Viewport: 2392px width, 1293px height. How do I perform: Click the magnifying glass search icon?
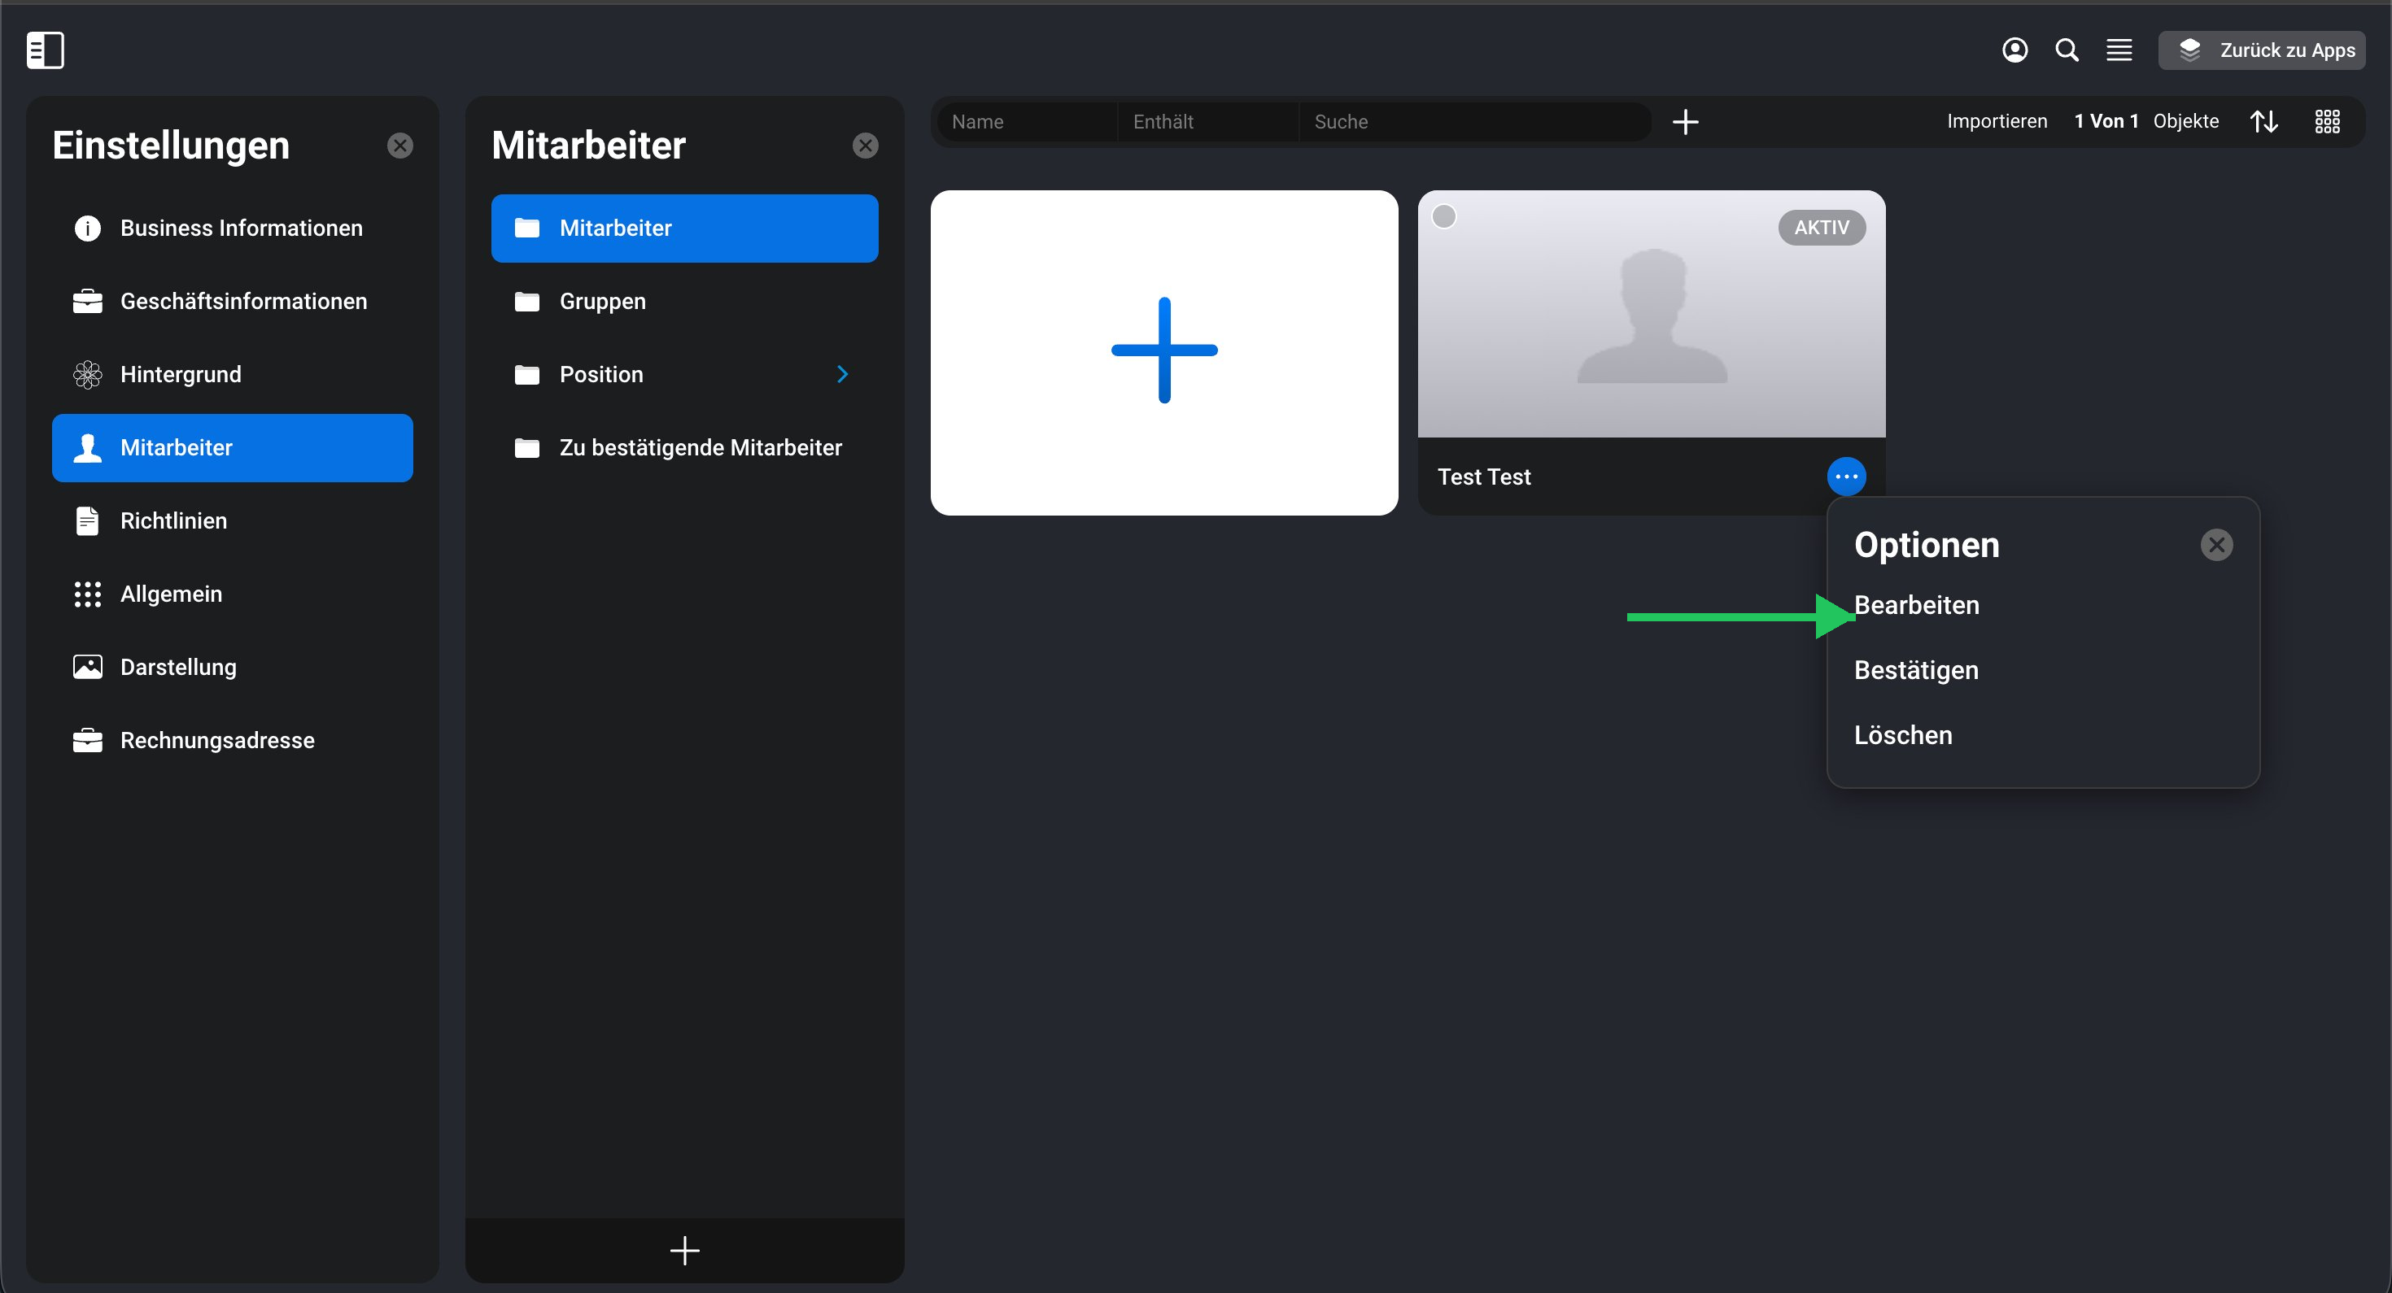[x=2066, y=50]
